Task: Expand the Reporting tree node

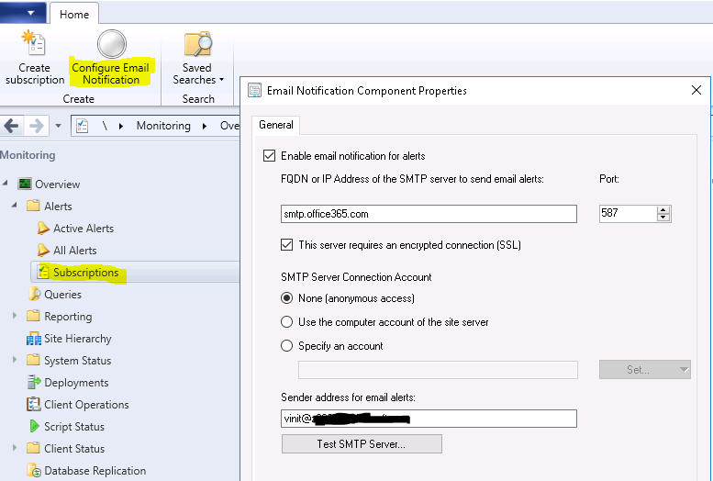Action: pos(15,317)
